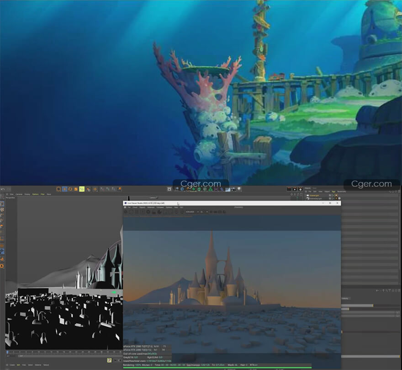Screen dimensions: 402x370
Task: Click the yellow keyframe record icon
Action: tap(109, 360)
